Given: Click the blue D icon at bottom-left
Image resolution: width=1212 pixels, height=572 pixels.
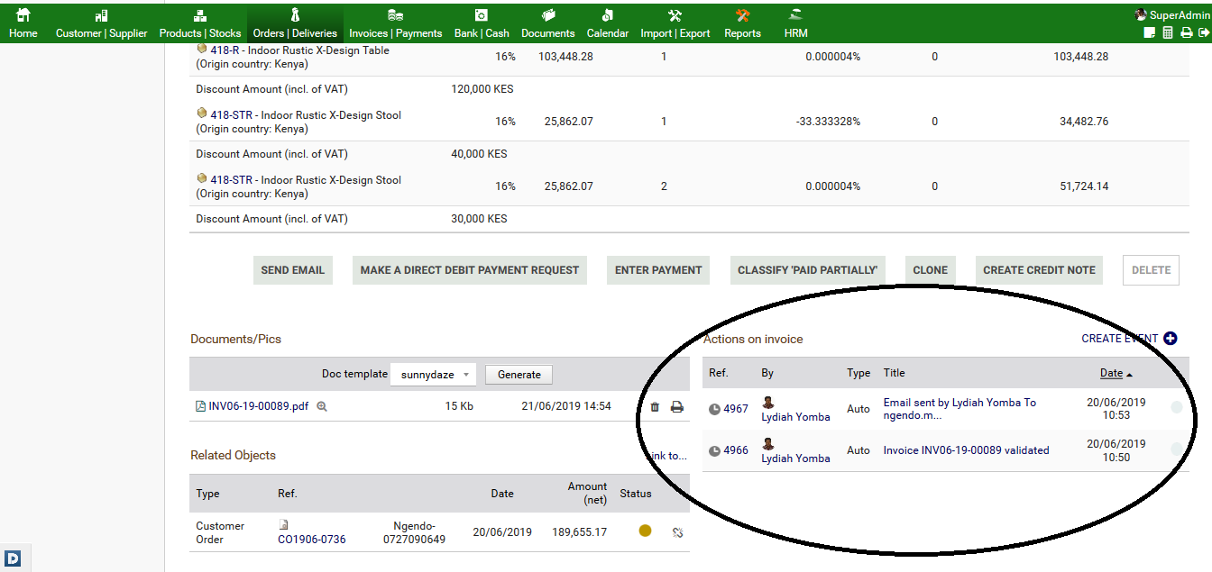Looking at the screenshot, I should (13, 558).
